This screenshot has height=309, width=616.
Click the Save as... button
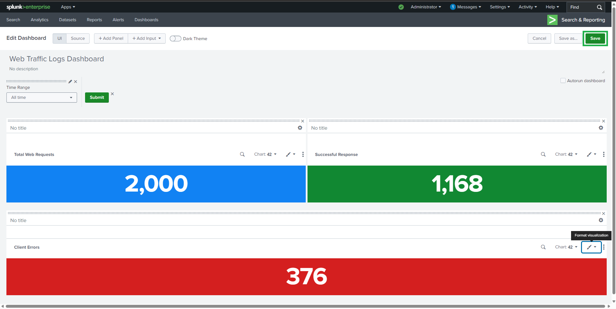click(568, 39)
